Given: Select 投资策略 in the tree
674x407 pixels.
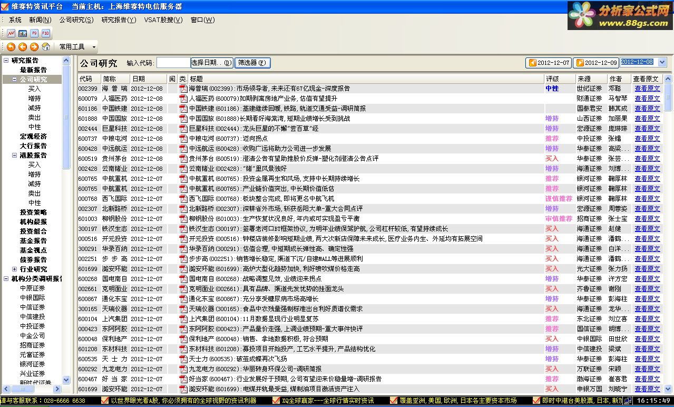Looking at the screenshot, I should 33,212.
